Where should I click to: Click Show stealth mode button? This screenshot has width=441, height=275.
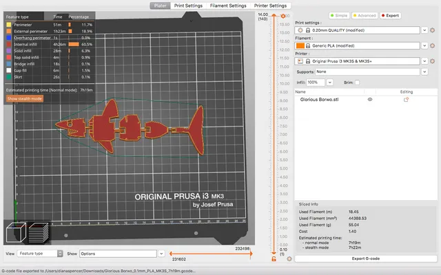[25, 98]
